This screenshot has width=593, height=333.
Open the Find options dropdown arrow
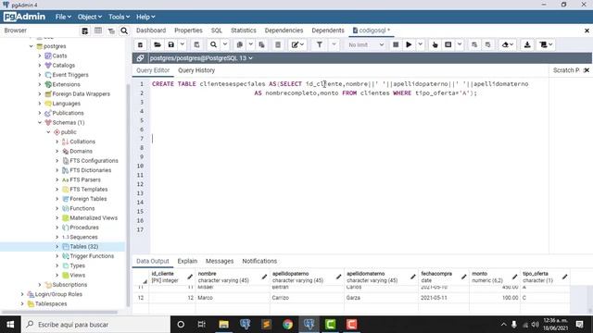pos(225,45)
